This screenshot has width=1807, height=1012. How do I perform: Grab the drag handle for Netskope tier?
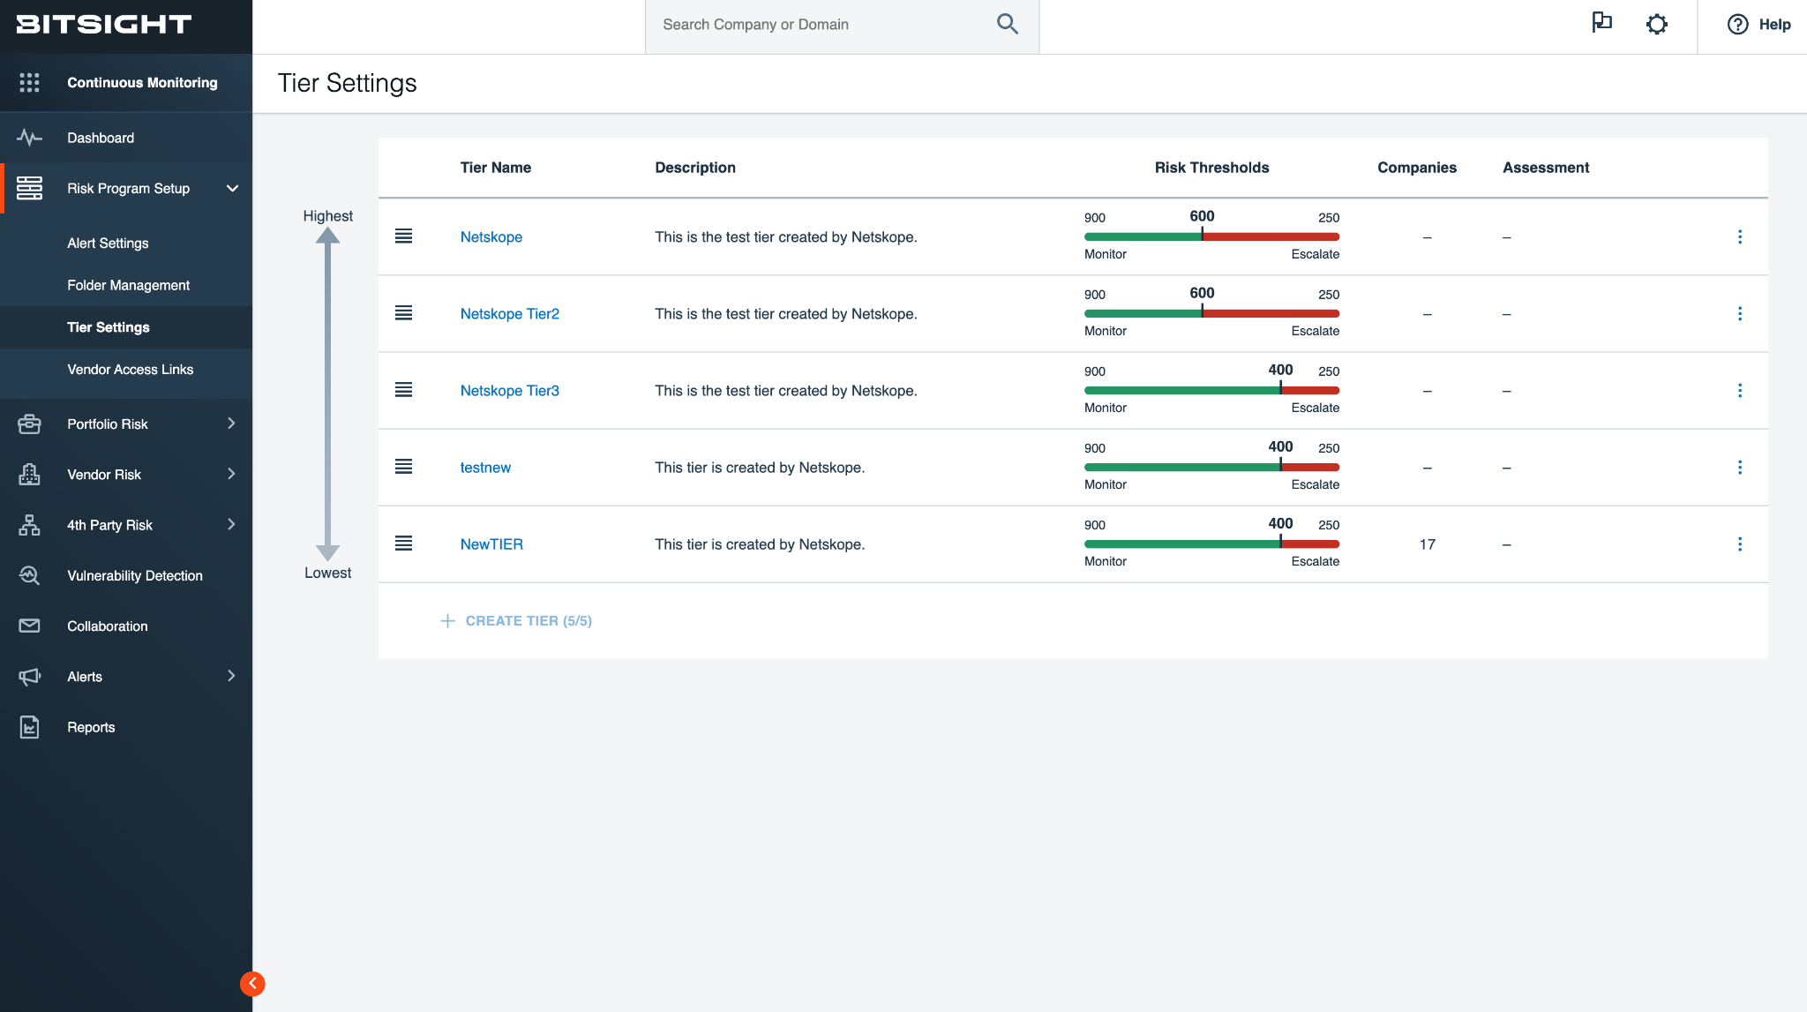(403, 236)
